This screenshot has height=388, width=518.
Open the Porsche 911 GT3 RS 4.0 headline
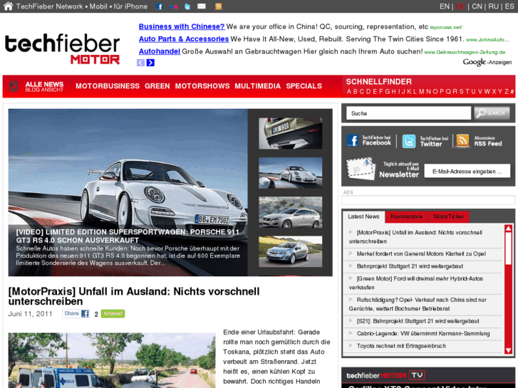(128, 236)
